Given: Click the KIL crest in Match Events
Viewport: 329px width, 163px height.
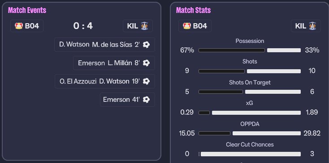Looking at the screenshot, I should point(144,26).
